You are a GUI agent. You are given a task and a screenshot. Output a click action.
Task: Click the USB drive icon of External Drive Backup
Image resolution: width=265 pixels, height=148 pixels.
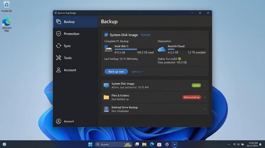106,109
